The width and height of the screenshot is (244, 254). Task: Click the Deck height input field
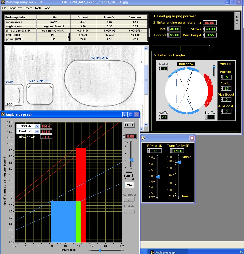tap(210, 35)
